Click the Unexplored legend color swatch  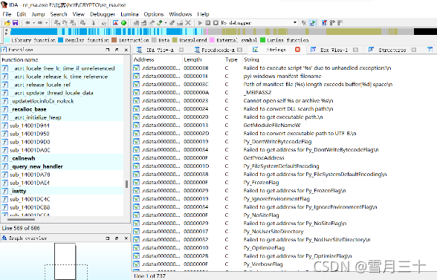(175, 40)
